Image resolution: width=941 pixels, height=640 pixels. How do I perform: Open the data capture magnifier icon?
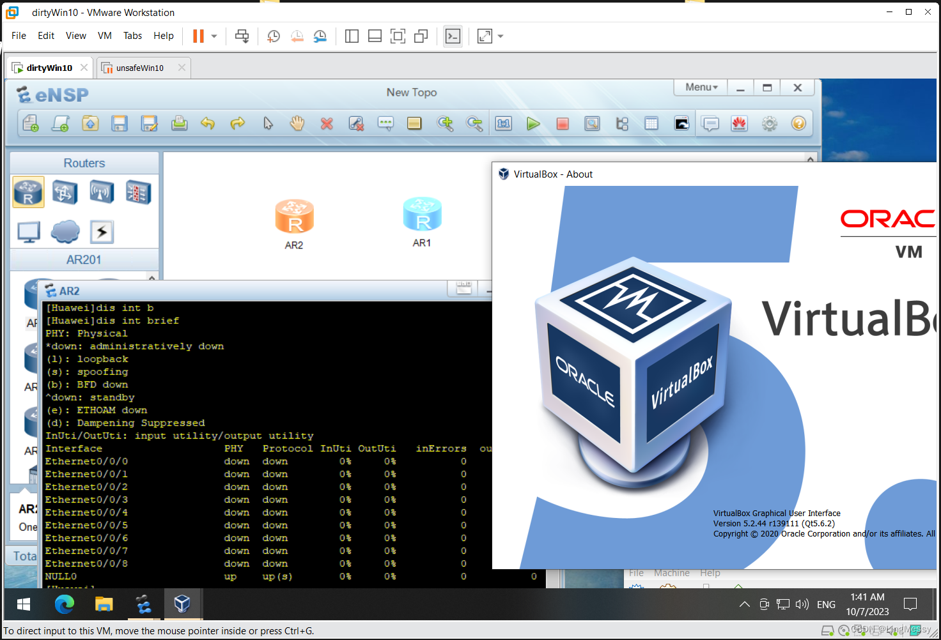(592, 123)
